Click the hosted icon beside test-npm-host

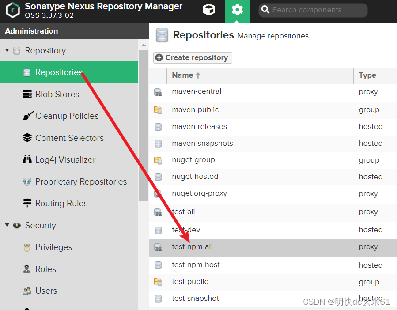[158, 265]
